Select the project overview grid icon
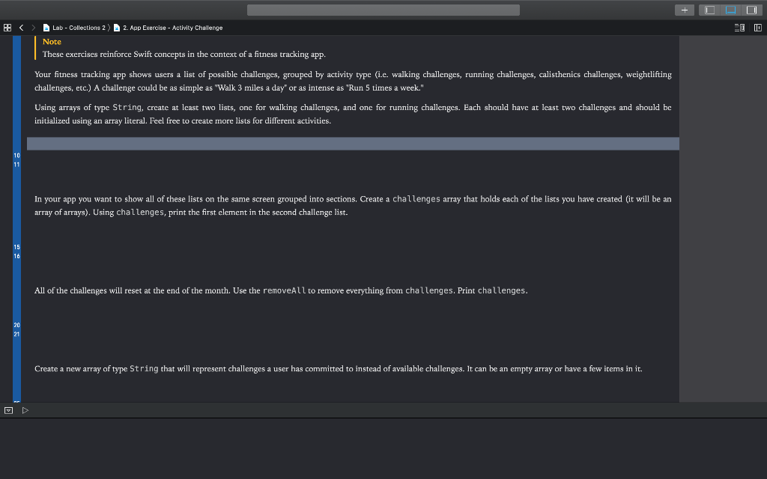 point(7,27)
